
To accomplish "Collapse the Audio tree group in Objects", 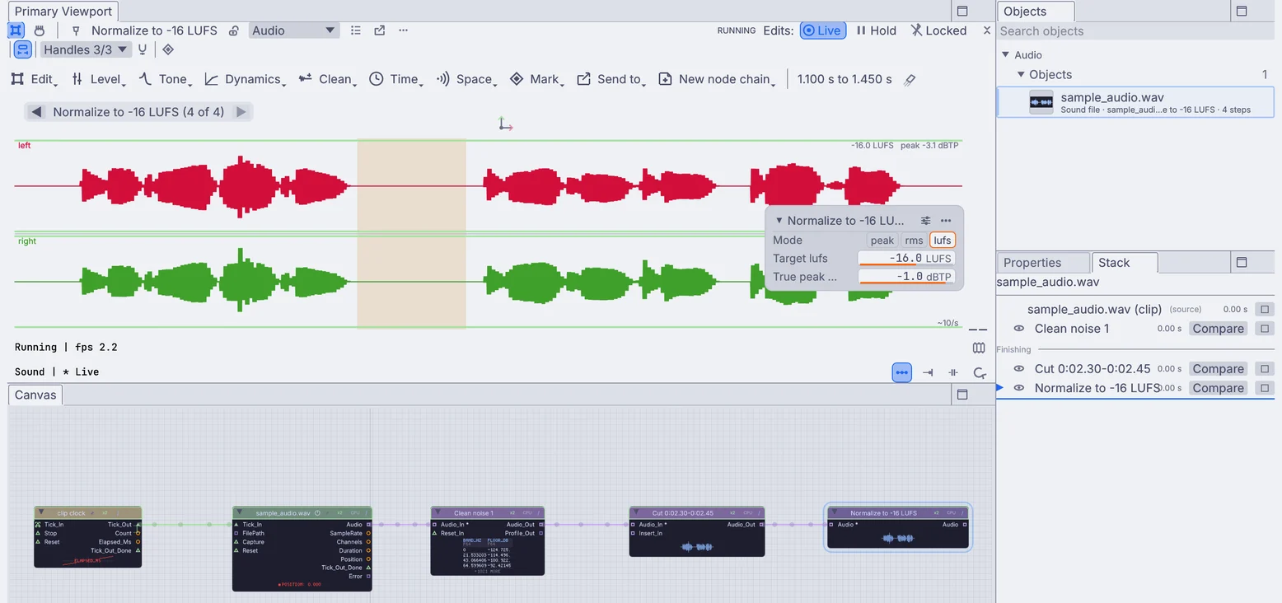I will point(1005,55).
